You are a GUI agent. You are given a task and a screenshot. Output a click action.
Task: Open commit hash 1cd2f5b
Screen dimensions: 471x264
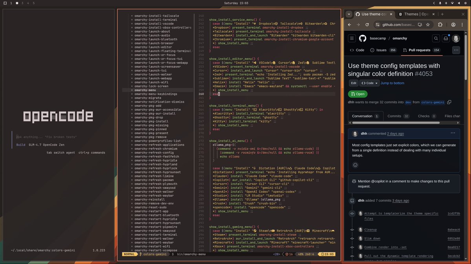click(454, 214)
